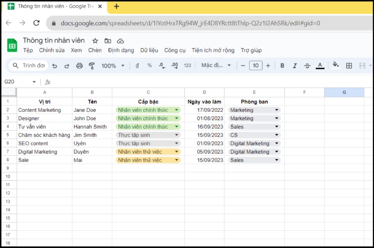374x248 pixels.
Task: Print the spreadsheet via printer icon
Action: tap(79, 66)
